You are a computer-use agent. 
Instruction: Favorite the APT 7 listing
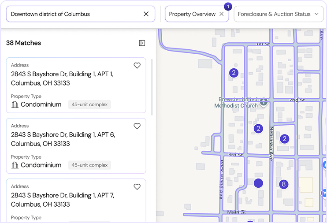(137, 187)
